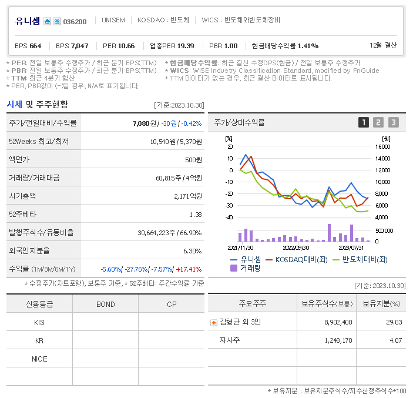Click WICS : 반도체와반도체장비 classification
The image size is (413, 398).
(x=241, y=21)
